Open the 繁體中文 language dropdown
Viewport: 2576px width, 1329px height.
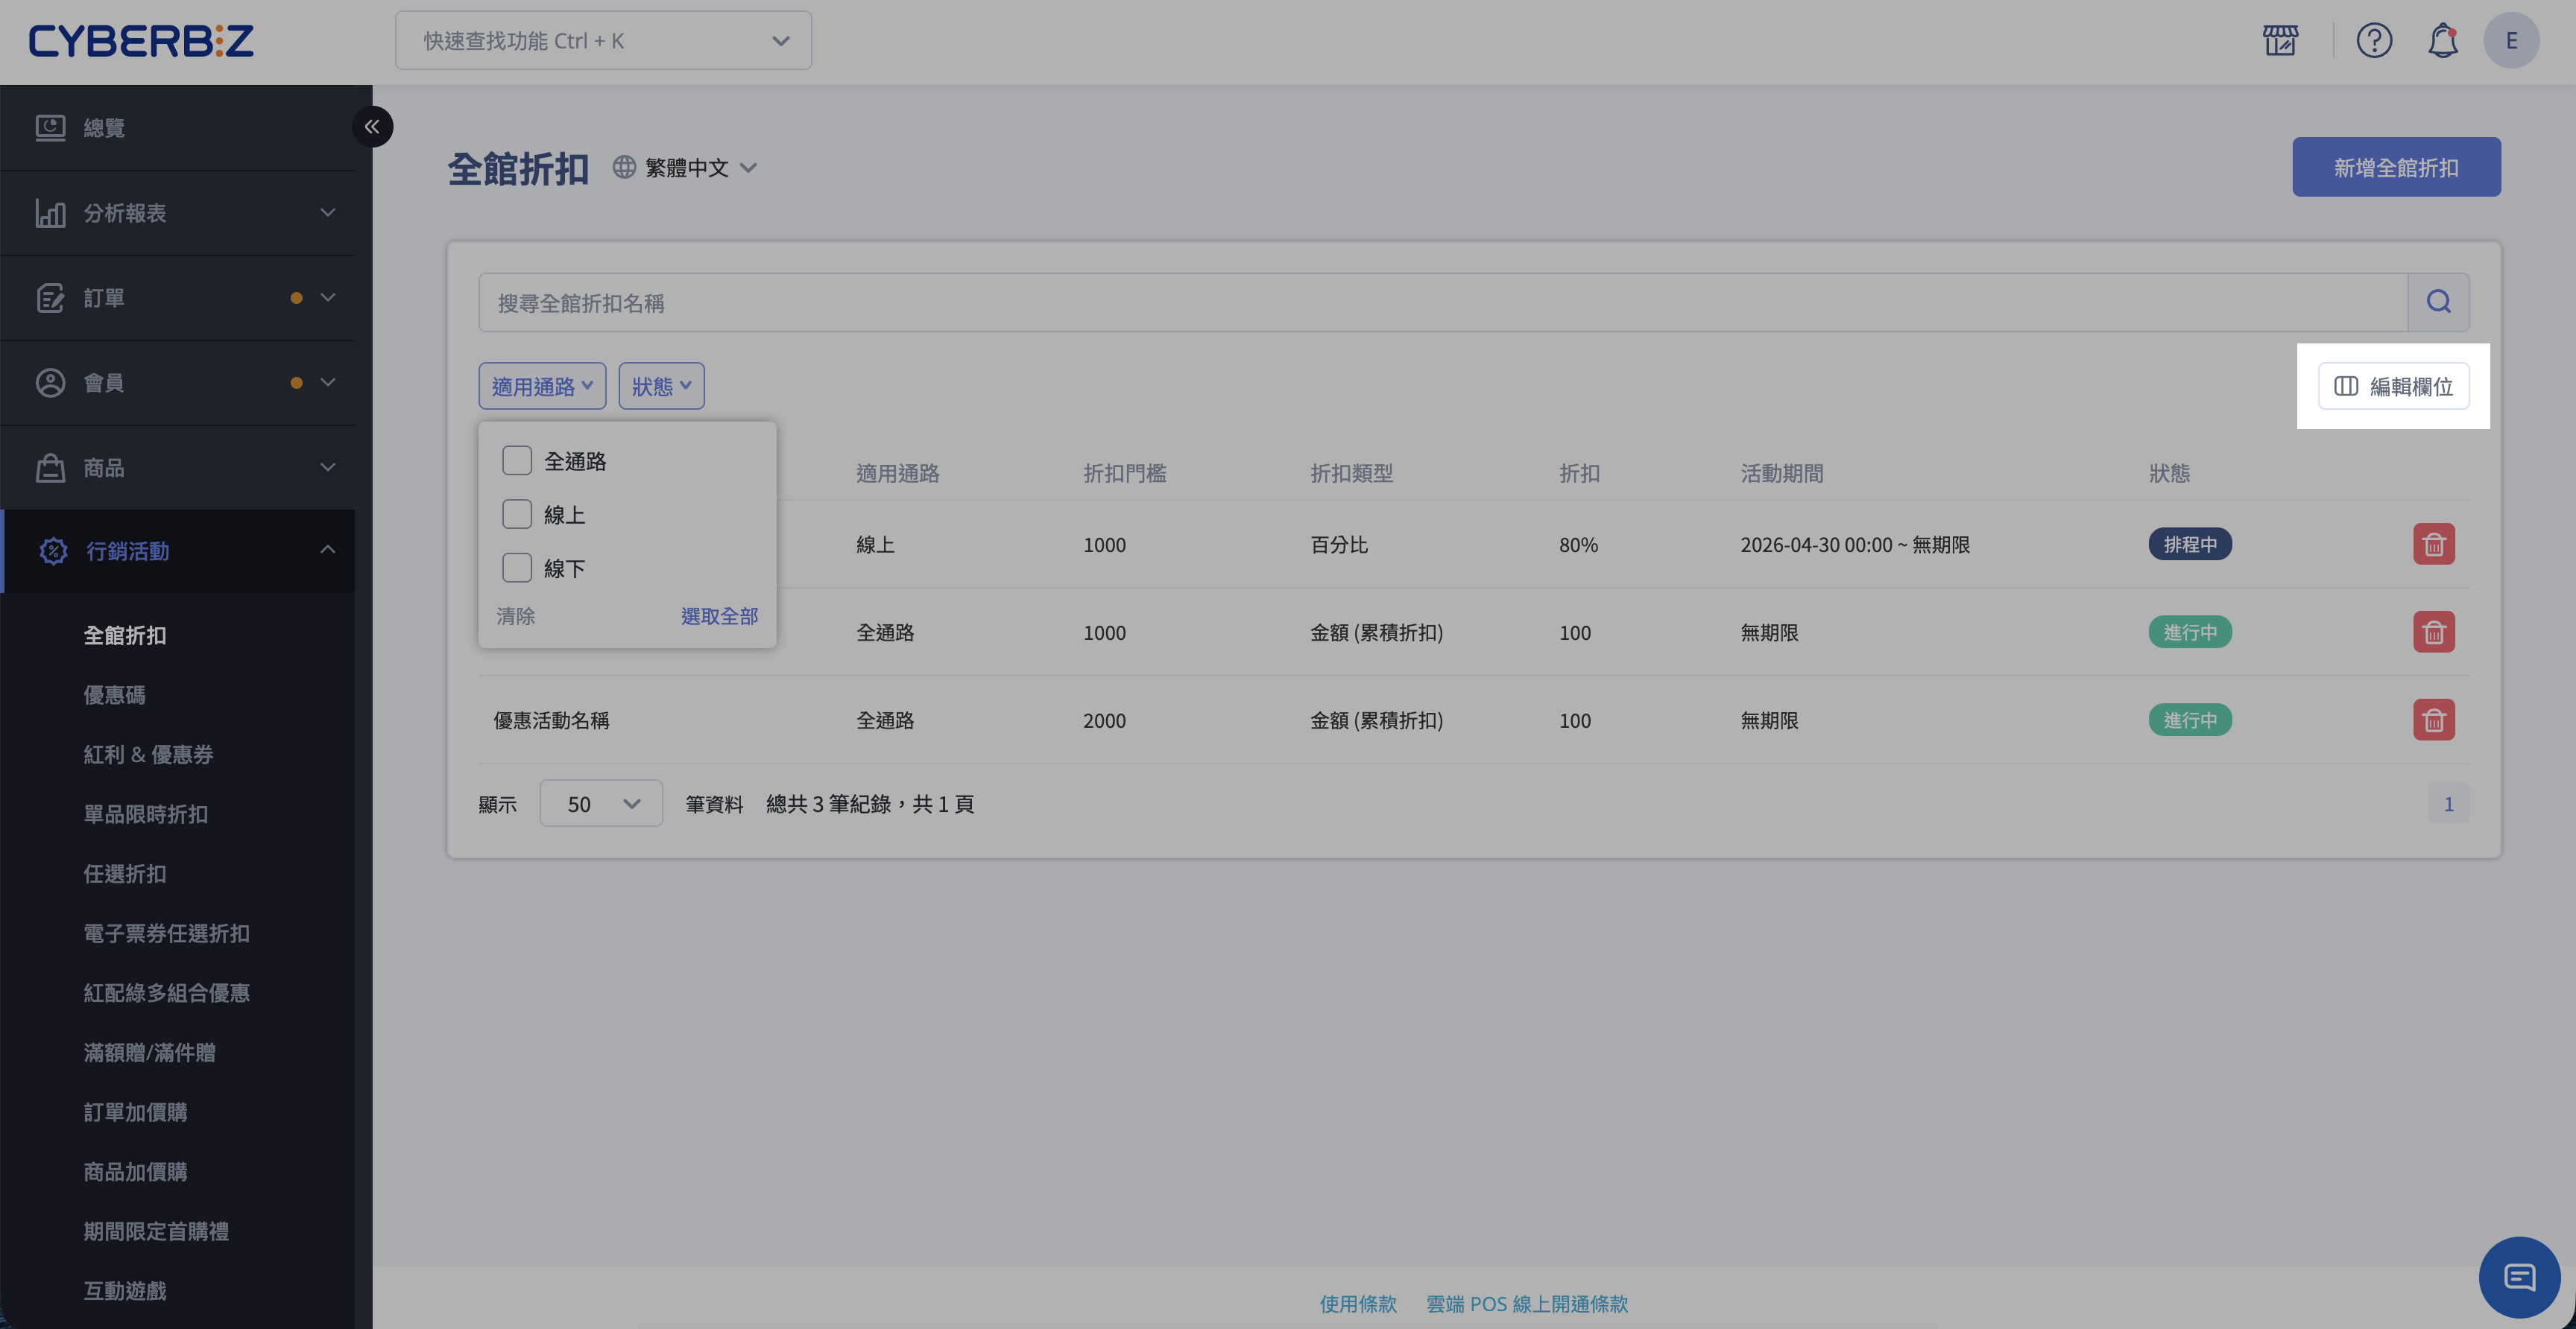(686, 168)
